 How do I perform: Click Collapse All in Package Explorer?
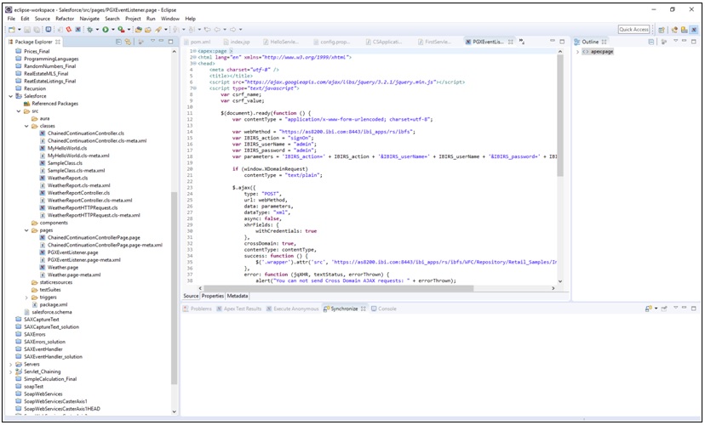[118, 42]
